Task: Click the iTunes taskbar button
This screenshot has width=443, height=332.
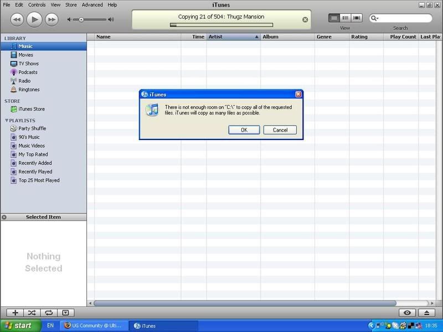Action: [164, 326]
